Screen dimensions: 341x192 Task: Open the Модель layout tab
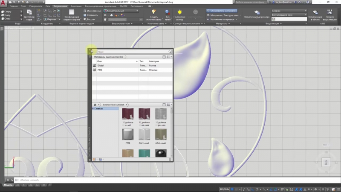point(8,185)
